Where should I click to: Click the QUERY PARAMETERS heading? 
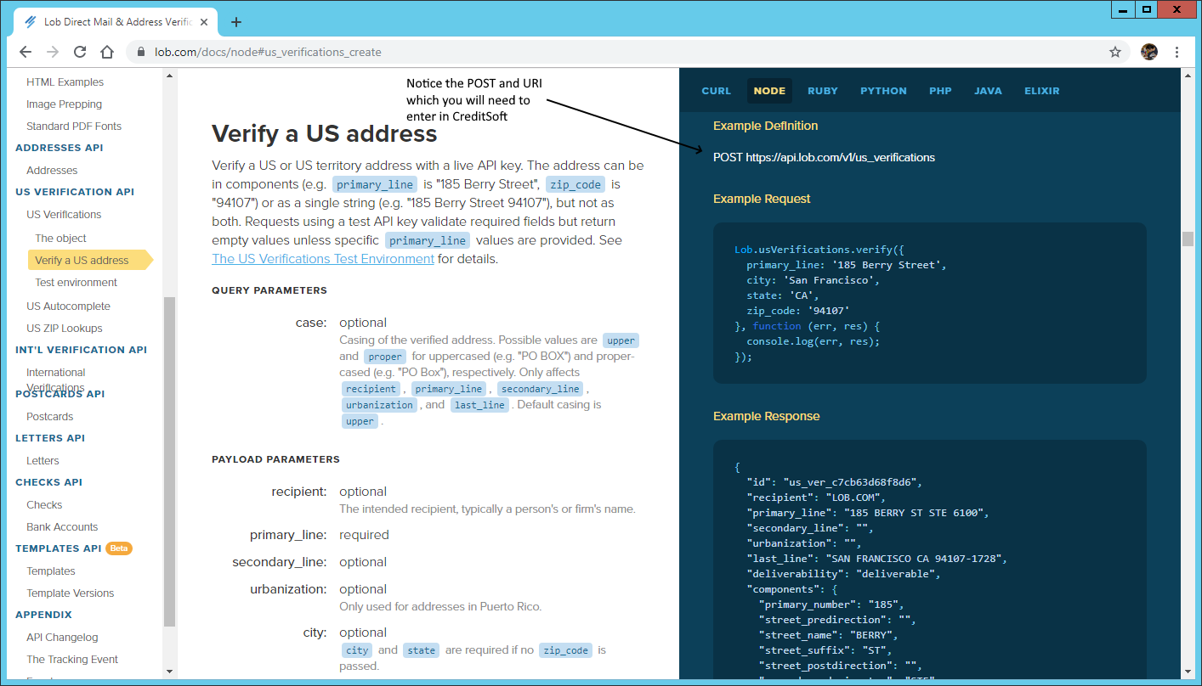point(269,290)
